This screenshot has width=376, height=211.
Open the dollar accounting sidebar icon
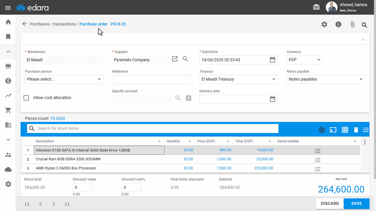click(x=8, y=81)
